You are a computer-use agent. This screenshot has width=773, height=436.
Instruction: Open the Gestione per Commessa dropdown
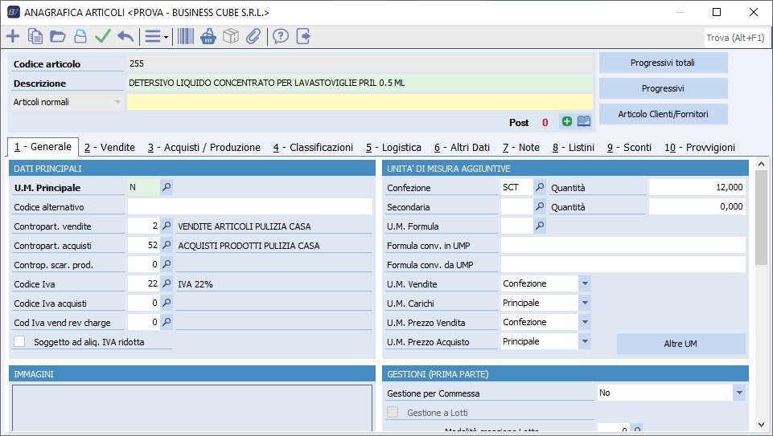pos(738,393)
